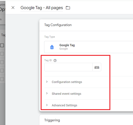
Task: Edit the tag name Google Tag - All pages
Action: pyautogui.click(x=42, y=8)
